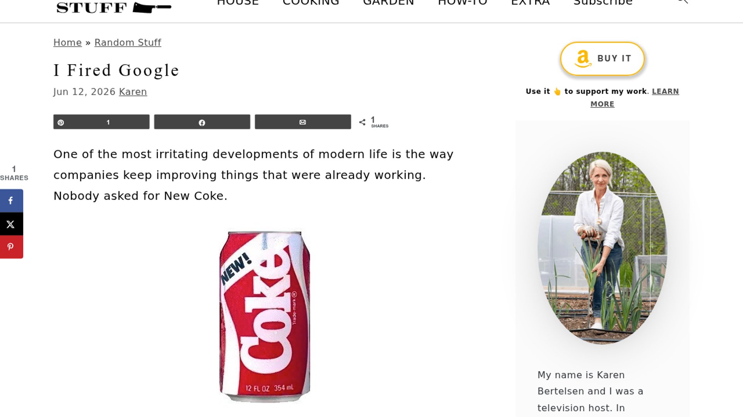Screen dimensions: 743x417
Task: Click the Amazon BUY IT button
Action: (x=602, y=59)
